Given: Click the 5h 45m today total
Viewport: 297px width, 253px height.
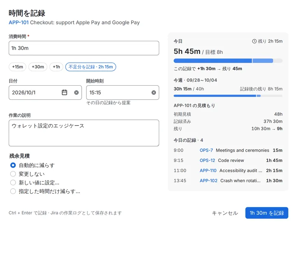Looking at the screenshot, I should click(187, 51).
